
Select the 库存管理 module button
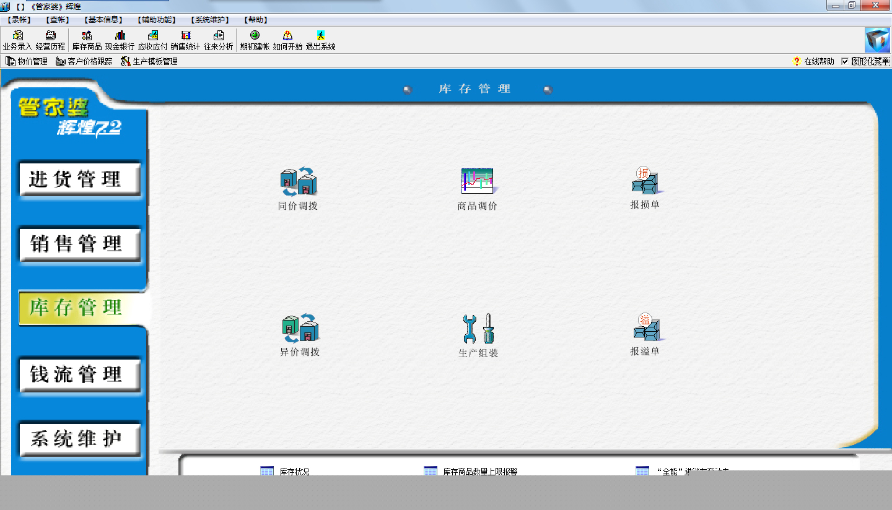point(80,308)
